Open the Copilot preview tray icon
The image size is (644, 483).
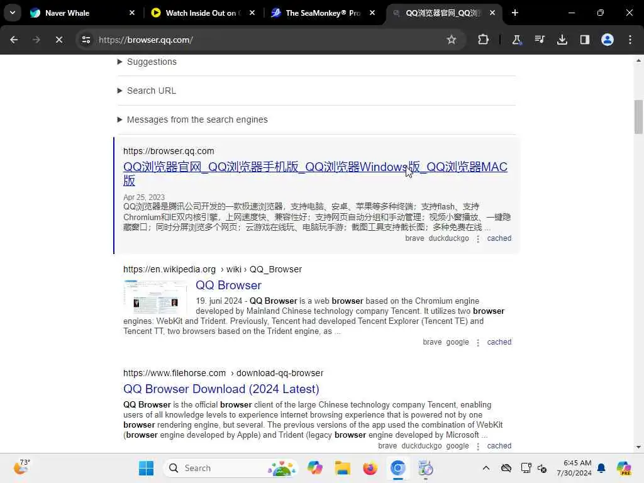tap(624, 468)
